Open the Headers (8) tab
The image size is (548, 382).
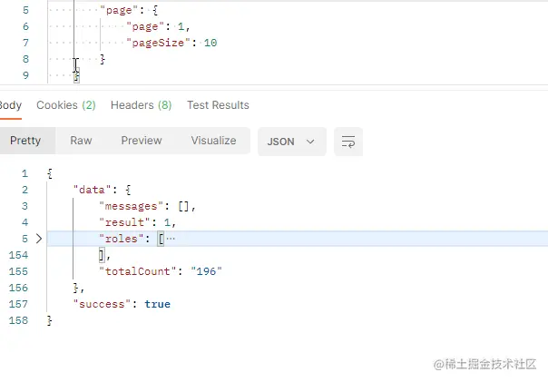click(142, 105)
